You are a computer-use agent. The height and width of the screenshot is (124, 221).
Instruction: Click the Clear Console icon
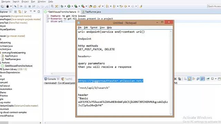pyautogui.click(x=185, y=79)
